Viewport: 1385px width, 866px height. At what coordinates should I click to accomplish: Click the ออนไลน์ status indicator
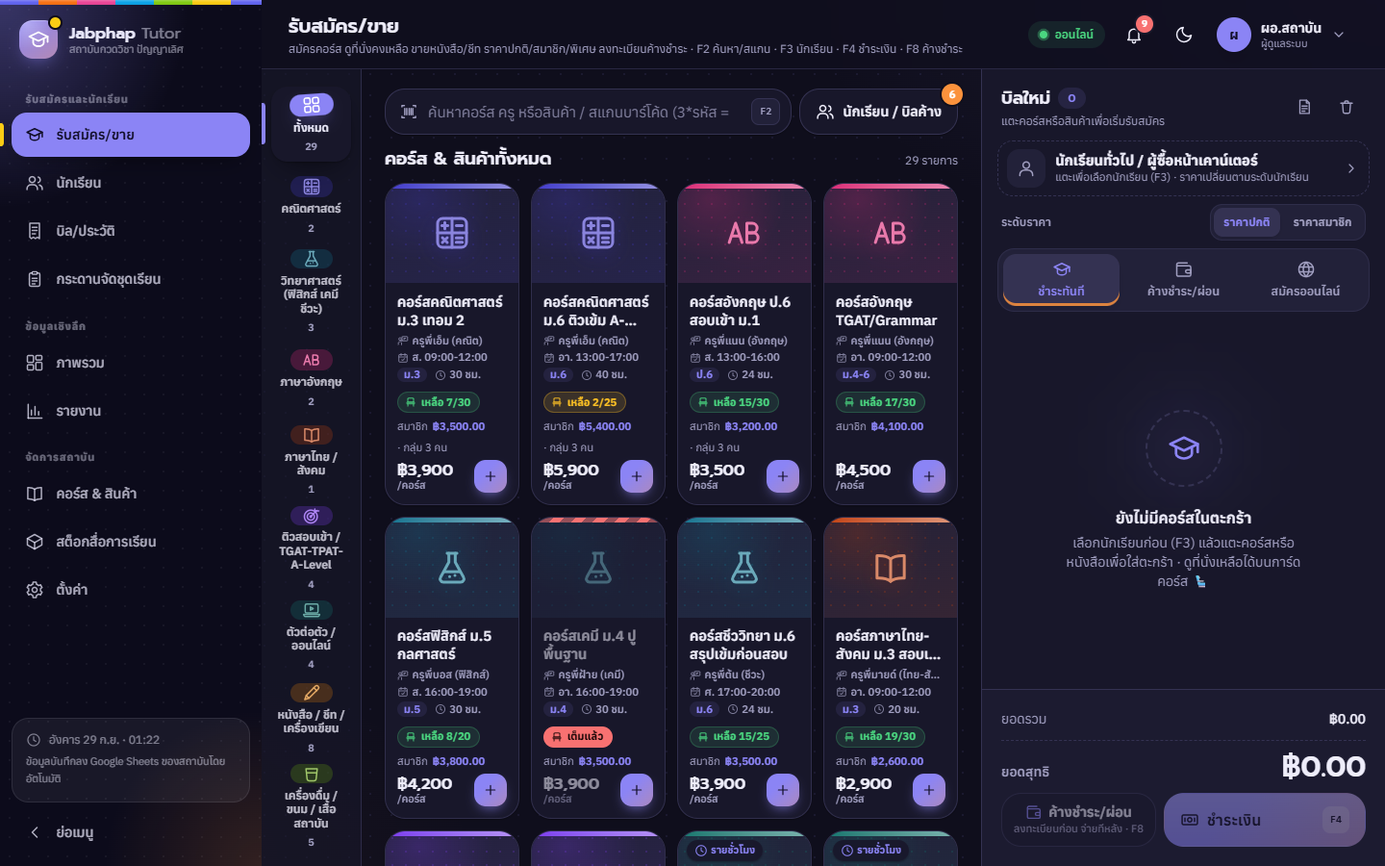[1067, 35]
